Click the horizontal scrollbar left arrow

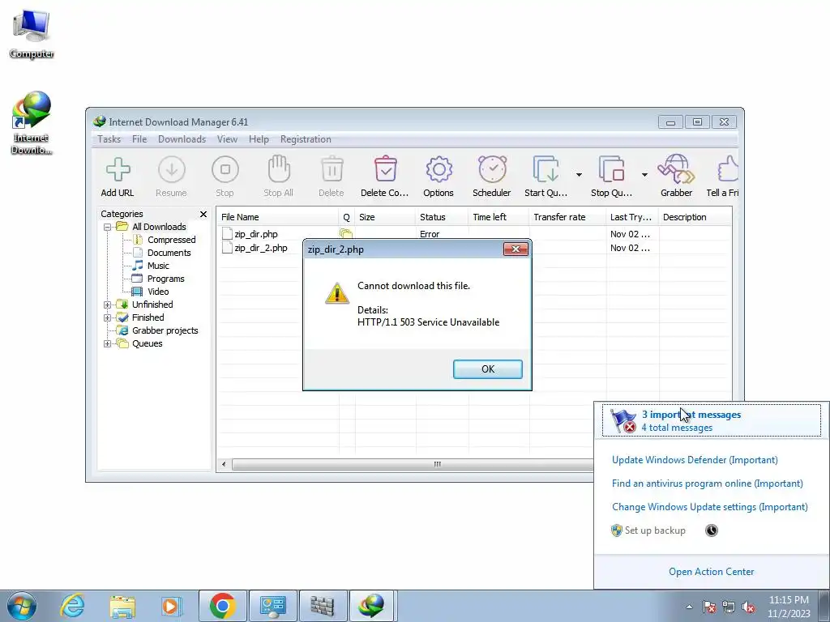(224, 464)
